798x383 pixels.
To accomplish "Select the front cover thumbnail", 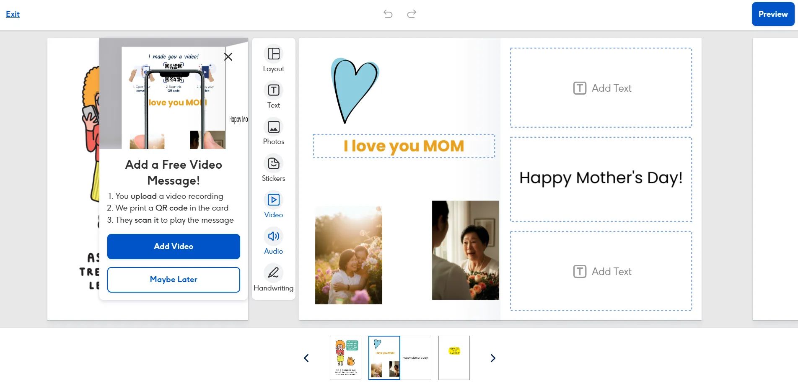I will [x=345, y=358].
